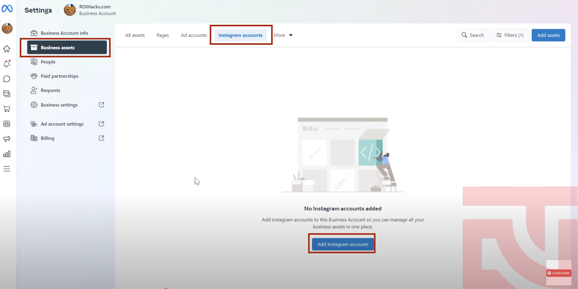Image resolution: width=578 pixels, height=289 pixels.
Task: Click ROIHacks.com account name
Action: [x=95, y=7]
